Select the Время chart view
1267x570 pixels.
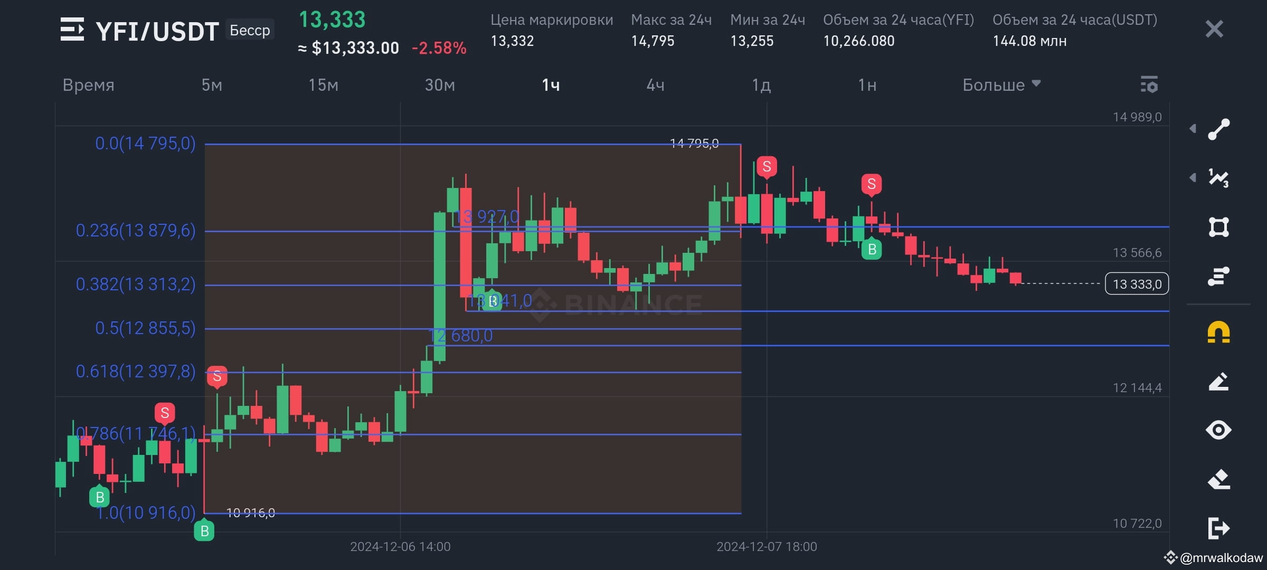88,84
